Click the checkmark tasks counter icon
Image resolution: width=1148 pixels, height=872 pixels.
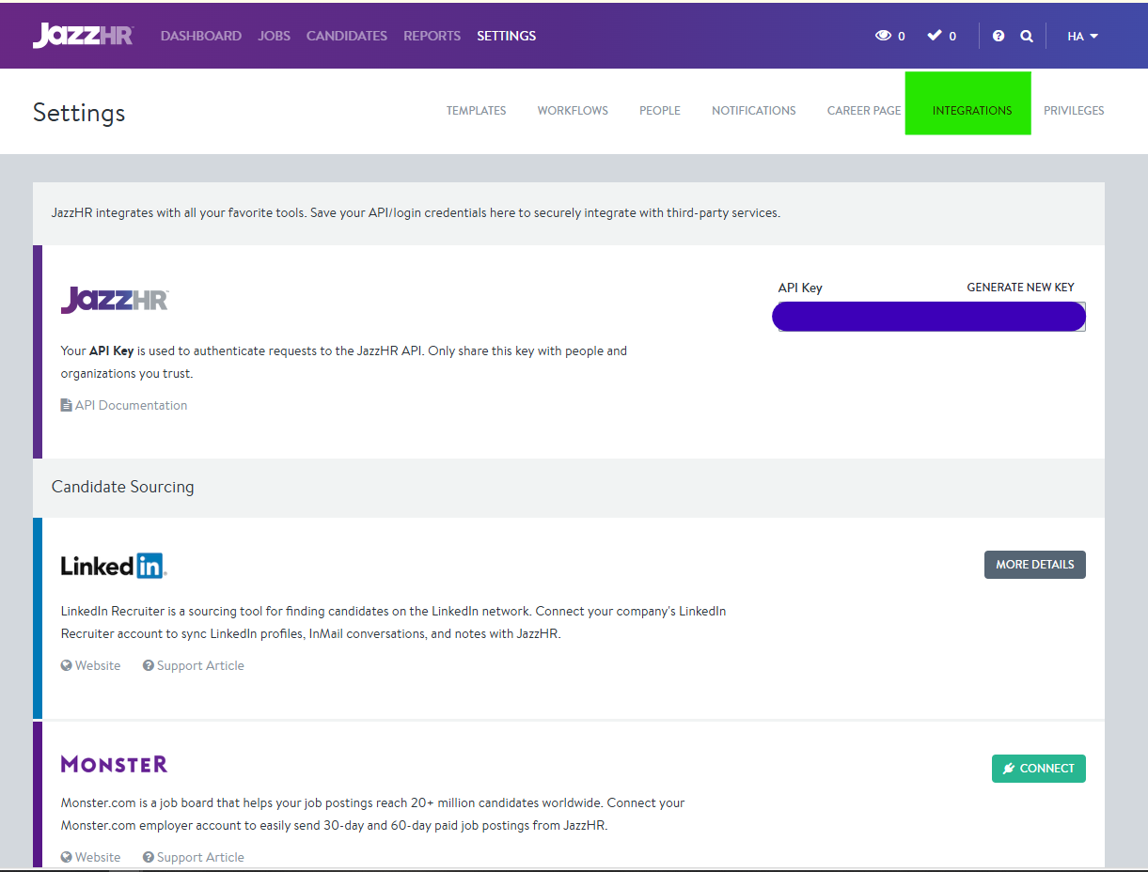point(935,36)
